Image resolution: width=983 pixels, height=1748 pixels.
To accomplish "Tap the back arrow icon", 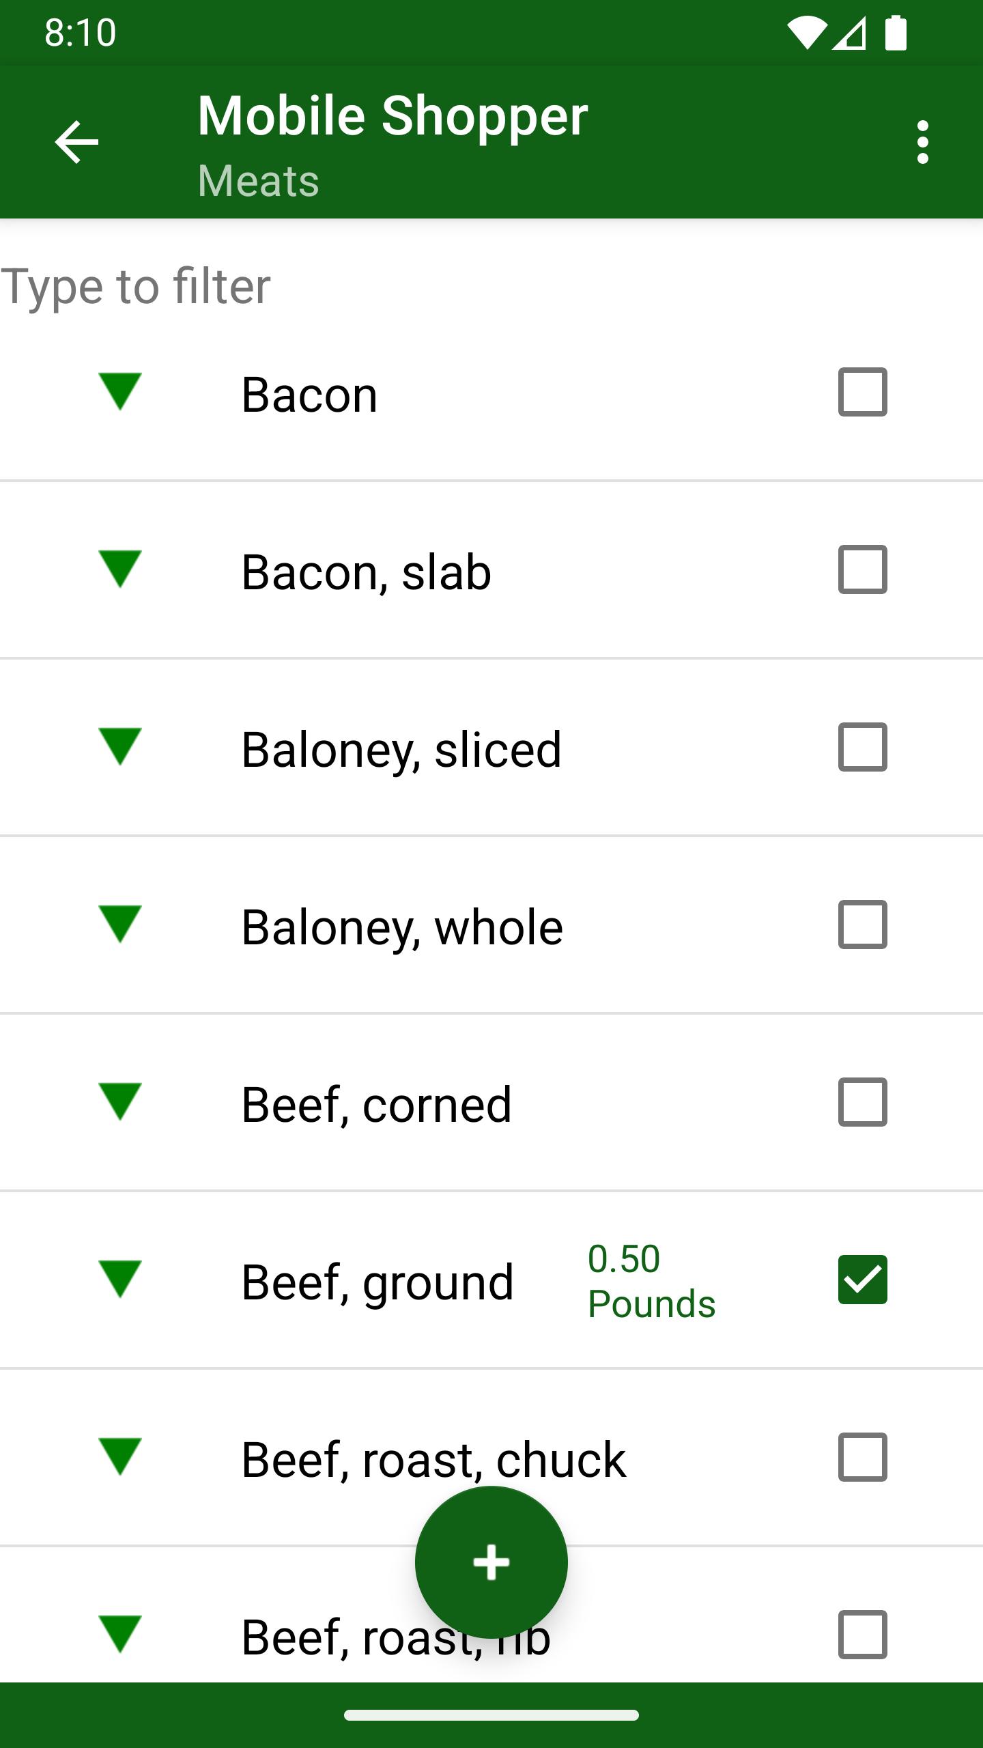I will point(76,142).
